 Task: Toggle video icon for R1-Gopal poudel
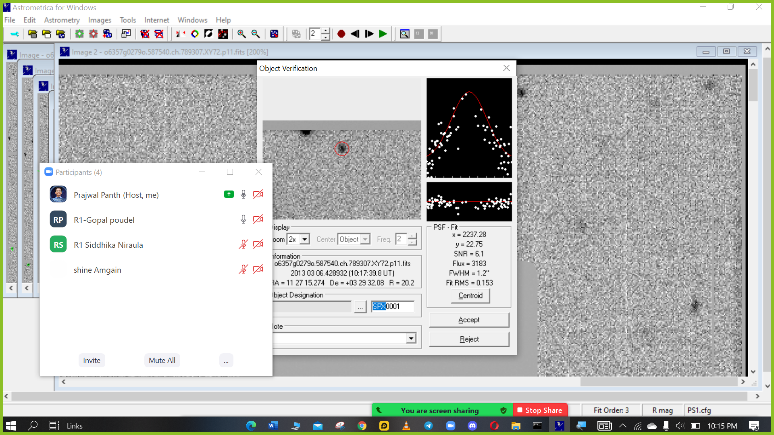coord(258,220)
